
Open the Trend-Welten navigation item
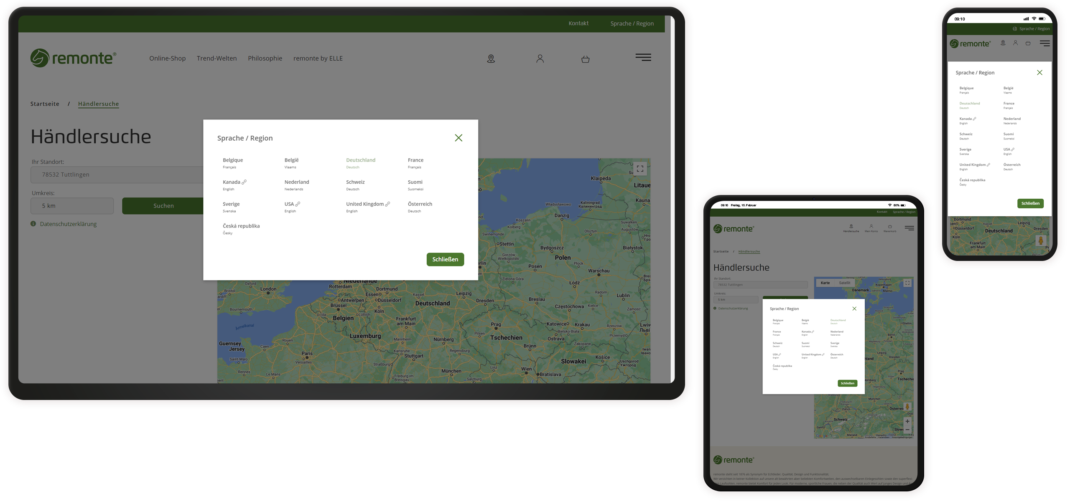click(x=217, y=58)
